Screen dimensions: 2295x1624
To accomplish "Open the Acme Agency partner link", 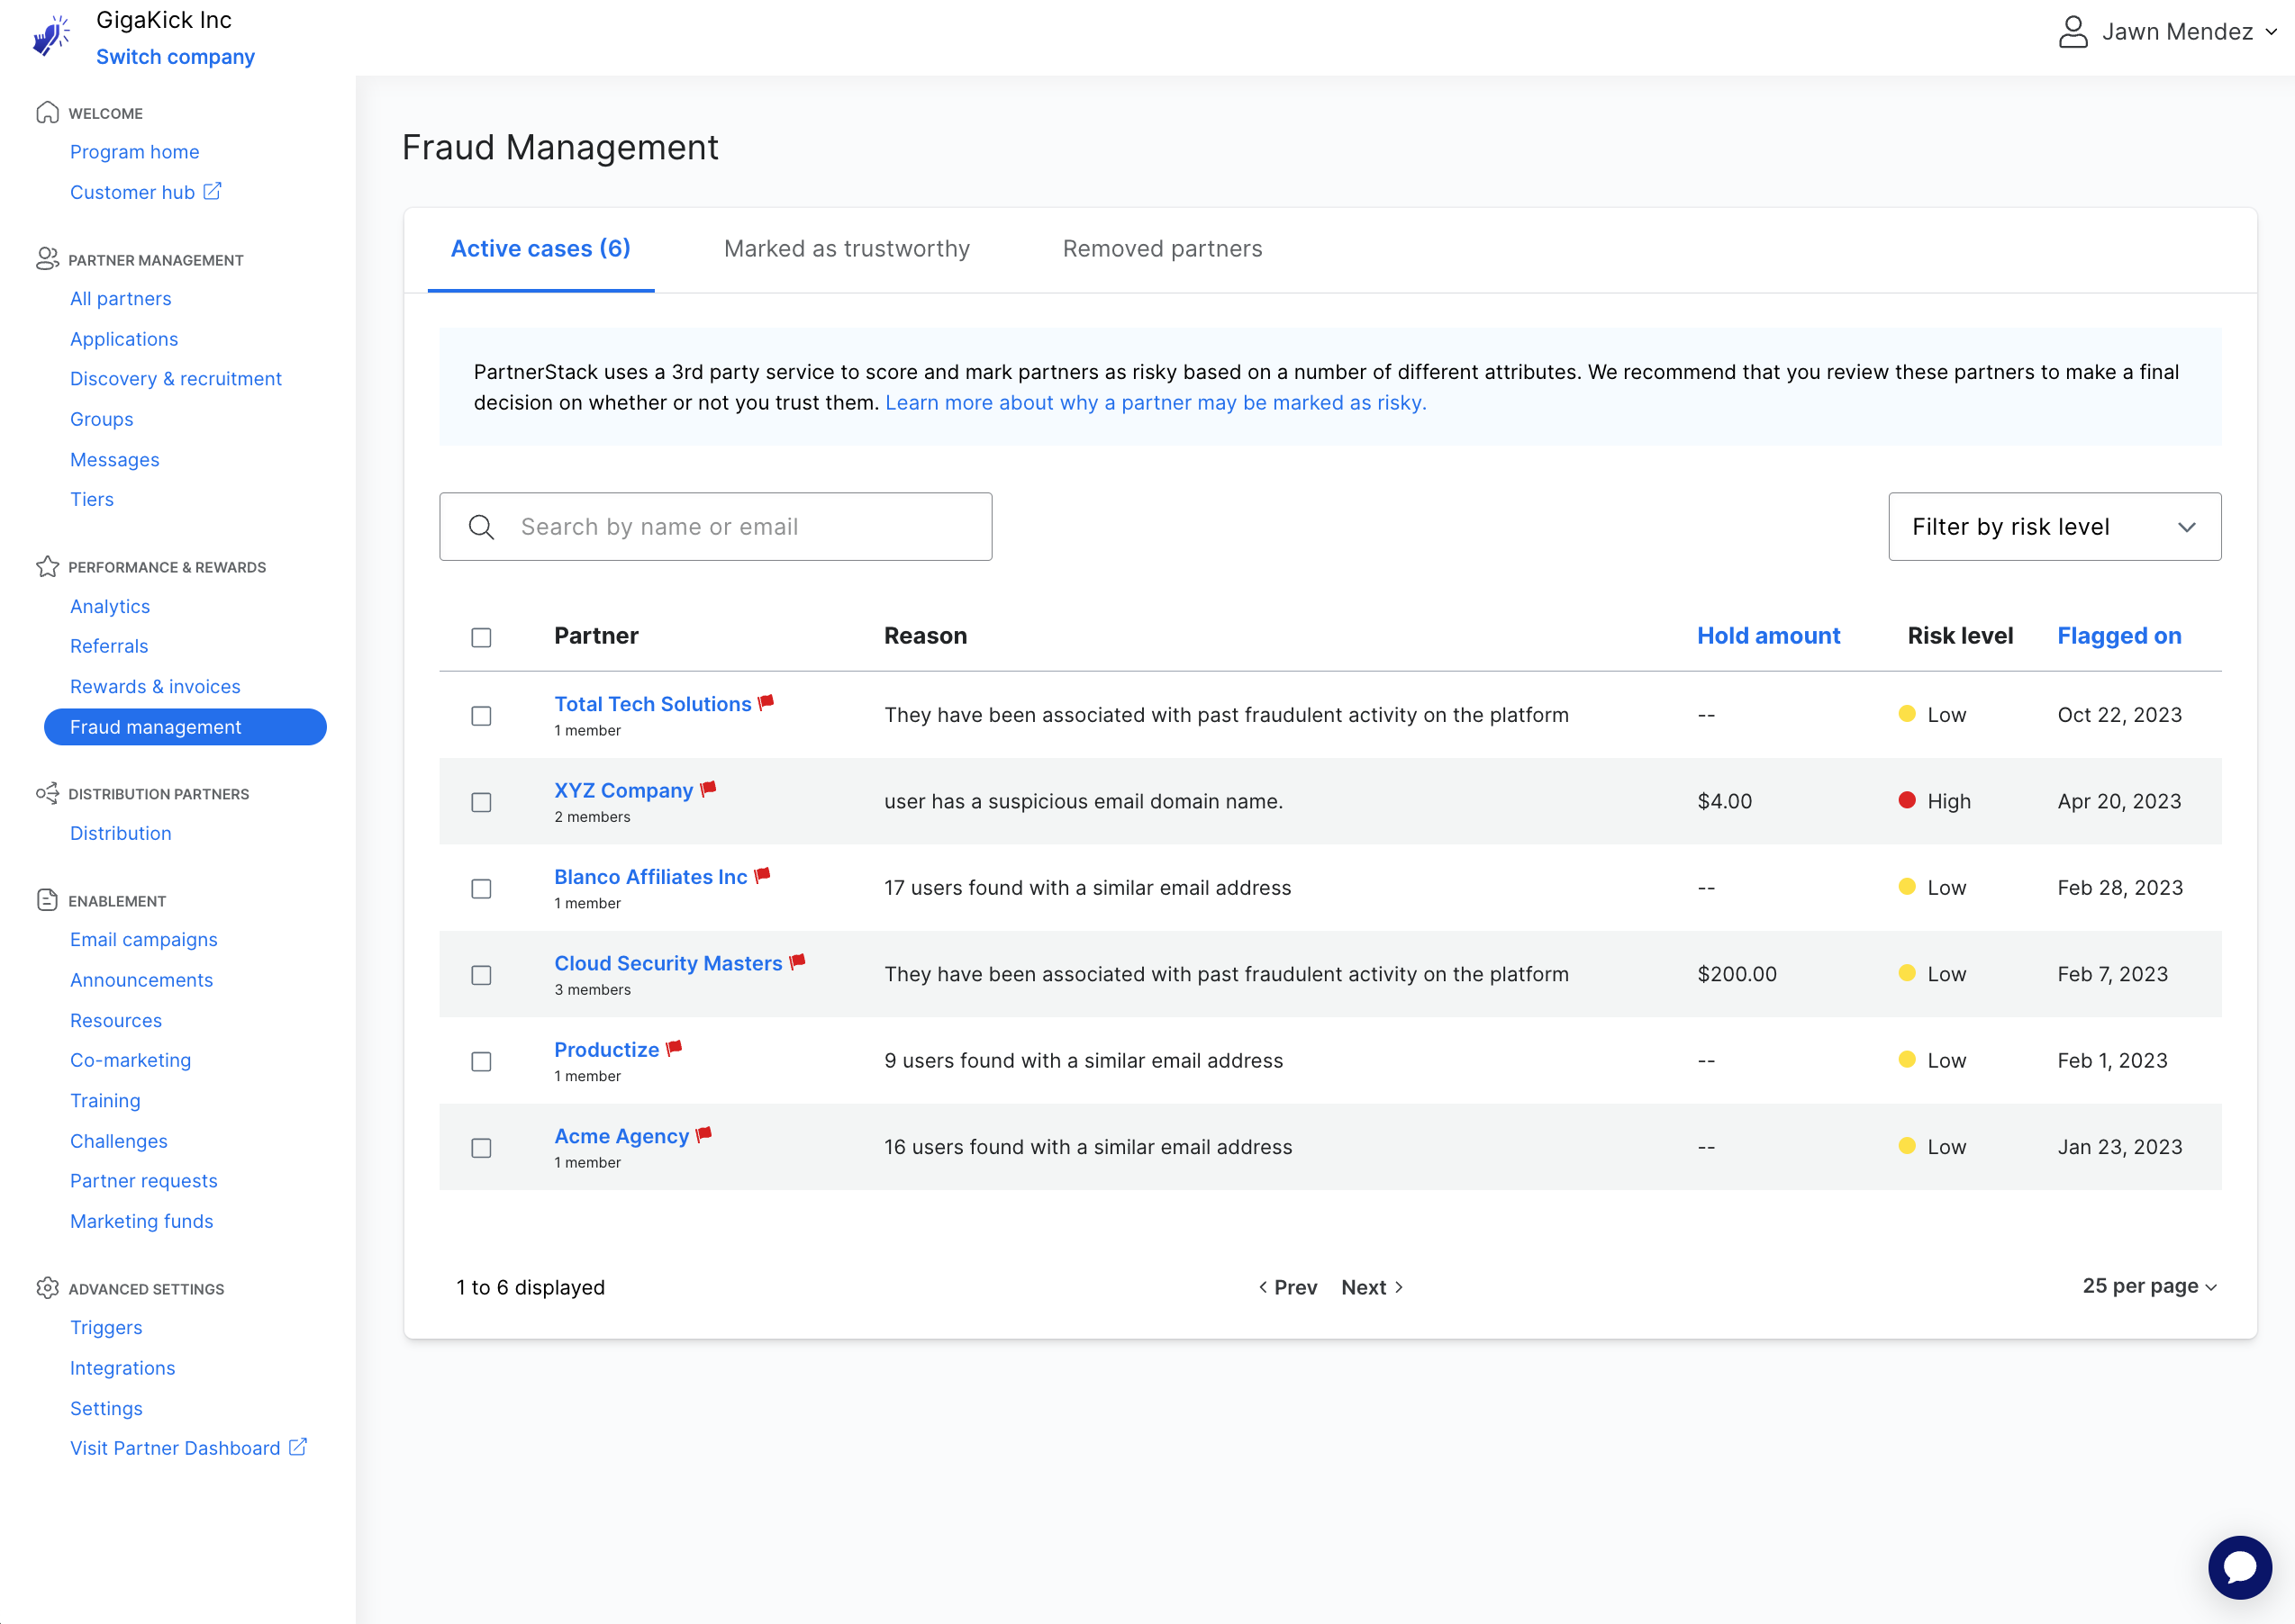I will click(x=621, y=1136).
